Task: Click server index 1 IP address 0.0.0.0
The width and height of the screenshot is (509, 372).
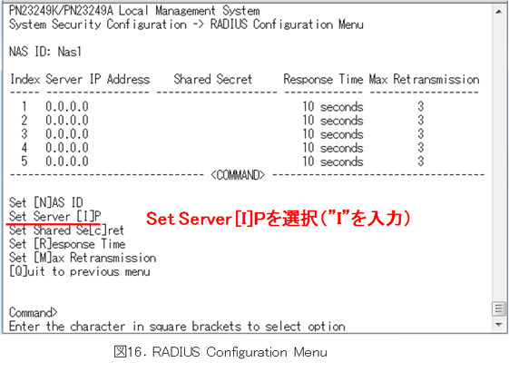Action: tap(67, 106)
